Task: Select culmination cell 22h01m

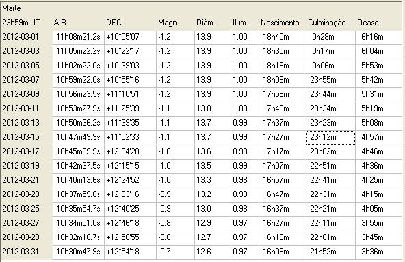Action: point(330,238)
